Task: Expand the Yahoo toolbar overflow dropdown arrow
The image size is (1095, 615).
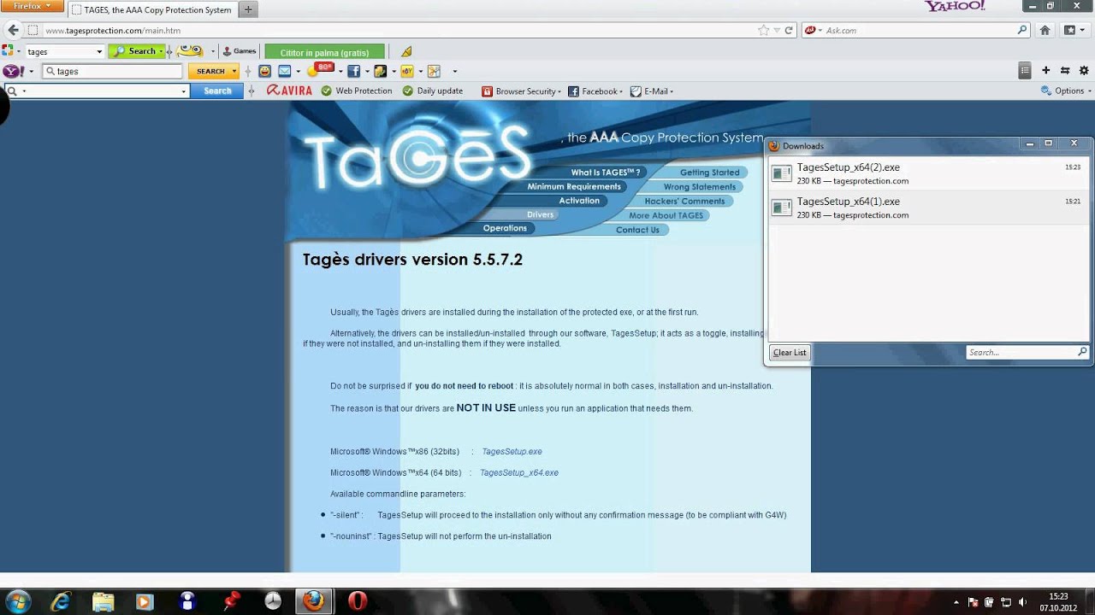Action: click(454, 71)
